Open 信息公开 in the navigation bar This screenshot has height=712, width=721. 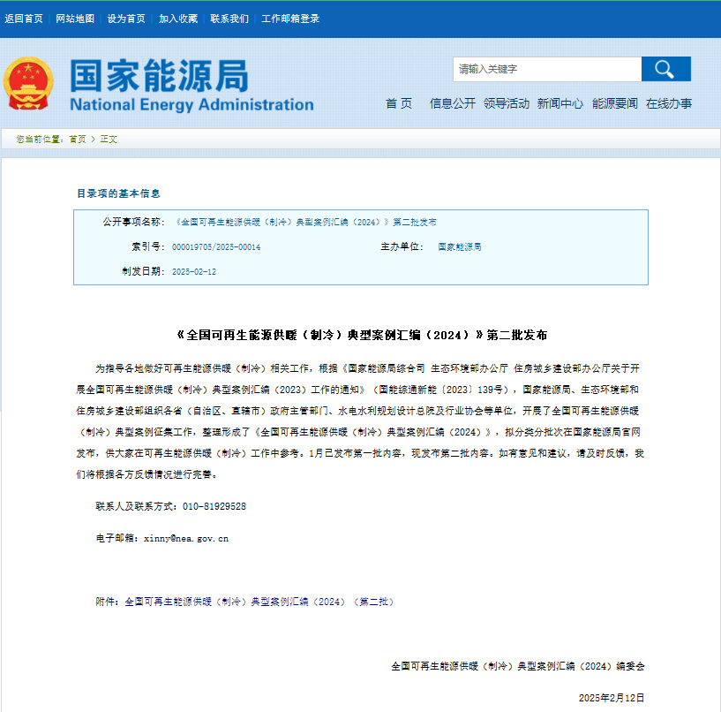(x=451, y=103)
